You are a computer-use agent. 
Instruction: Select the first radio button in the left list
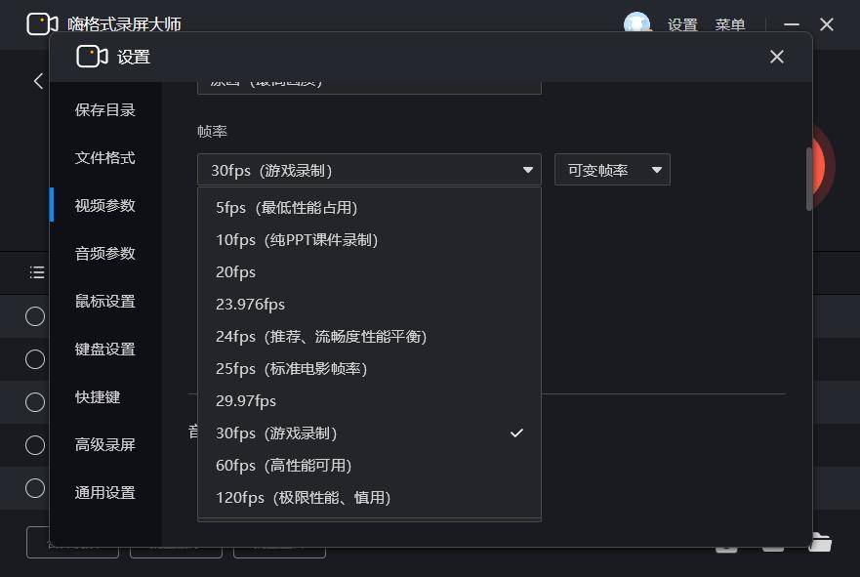click(x=34, y=316)
